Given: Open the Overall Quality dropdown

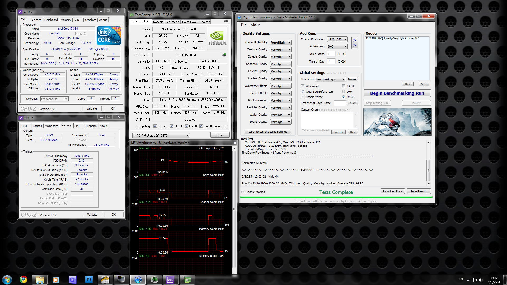Looking at the screenshot, I should coord(281,42).
